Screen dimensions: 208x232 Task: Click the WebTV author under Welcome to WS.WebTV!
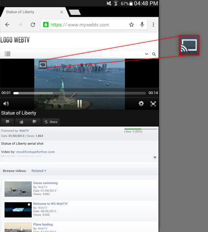pyautogui.click(x=43, y=208)
